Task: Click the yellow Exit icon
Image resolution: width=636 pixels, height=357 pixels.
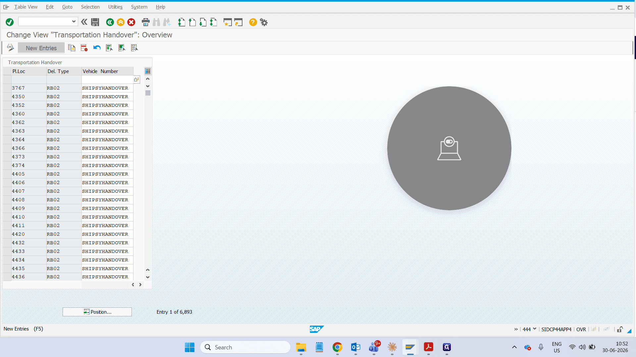Action: point(121,22)
